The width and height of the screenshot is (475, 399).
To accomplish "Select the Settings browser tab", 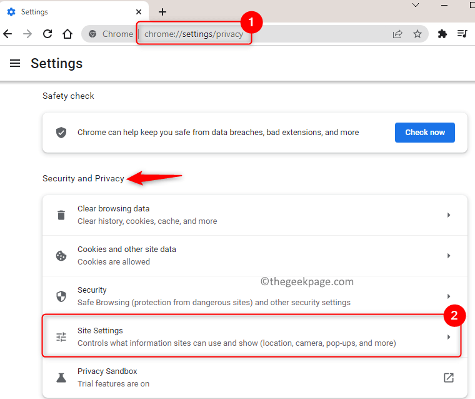I will [x=74, y=12].
